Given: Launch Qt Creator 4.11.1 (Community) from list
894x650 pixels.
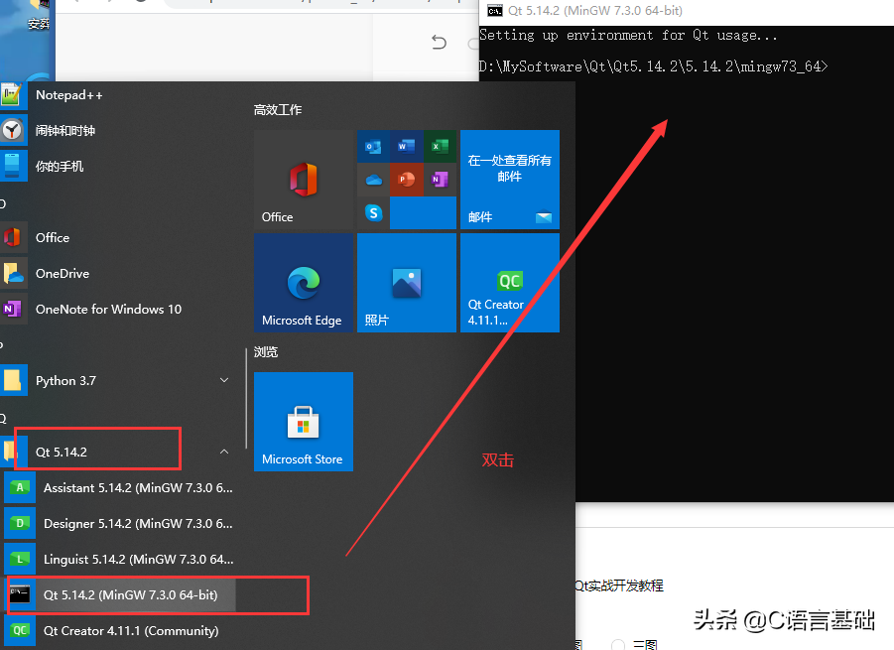Looking at the screenshot, I should pyautogui.click(x=120, y=630).
